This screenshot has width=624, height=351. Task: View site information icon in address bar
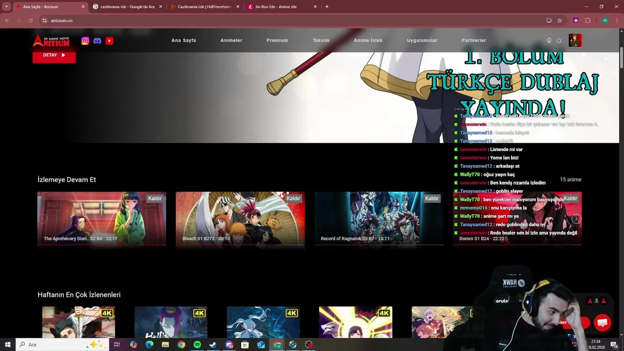click(44, 20)
